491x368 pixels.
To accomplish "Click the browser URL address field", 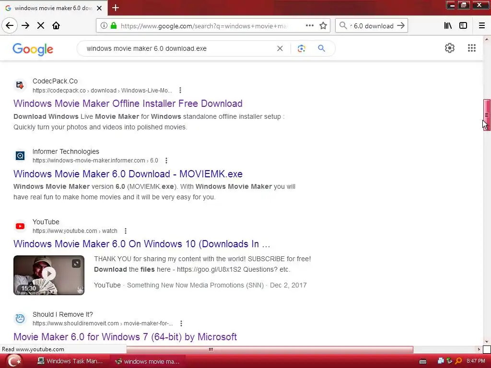I will click(x=203, y=26).
